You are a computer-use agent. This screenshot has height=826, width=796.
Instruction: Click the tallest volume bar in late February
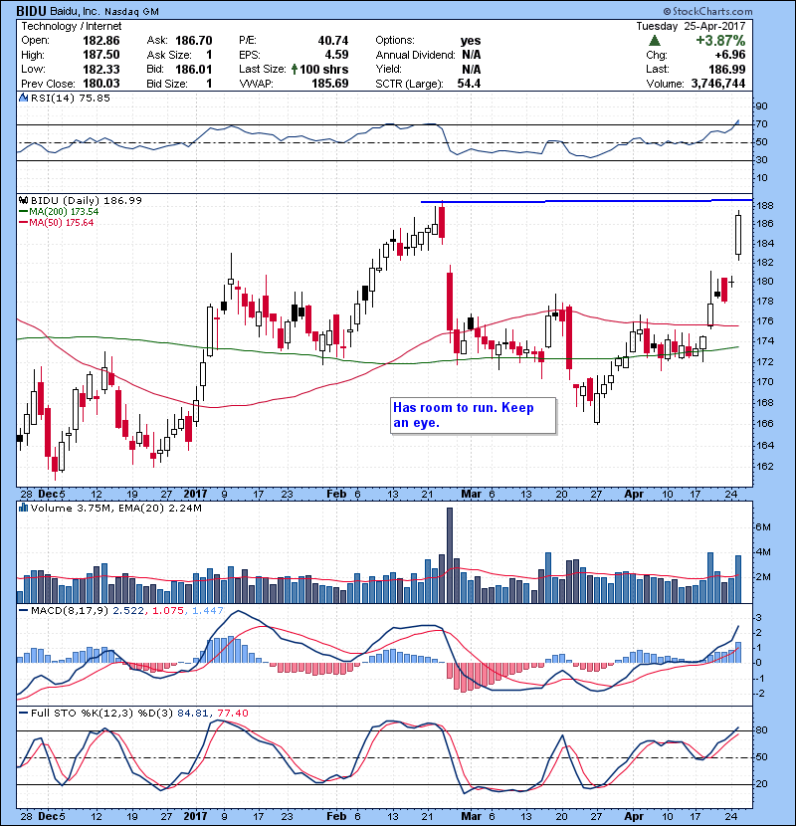pyautogui.click(x=450, y=555)
